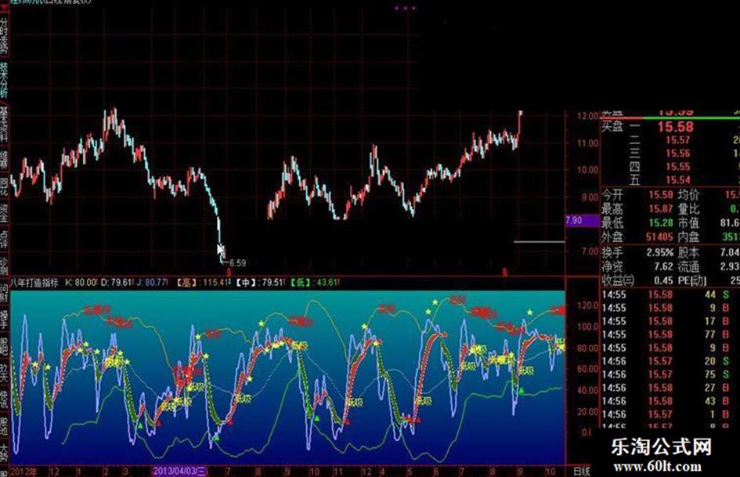The height and width of the screenshot is (477, 740).
Task: Click the K: 80.00 indicator value
Action: point(81,283)
